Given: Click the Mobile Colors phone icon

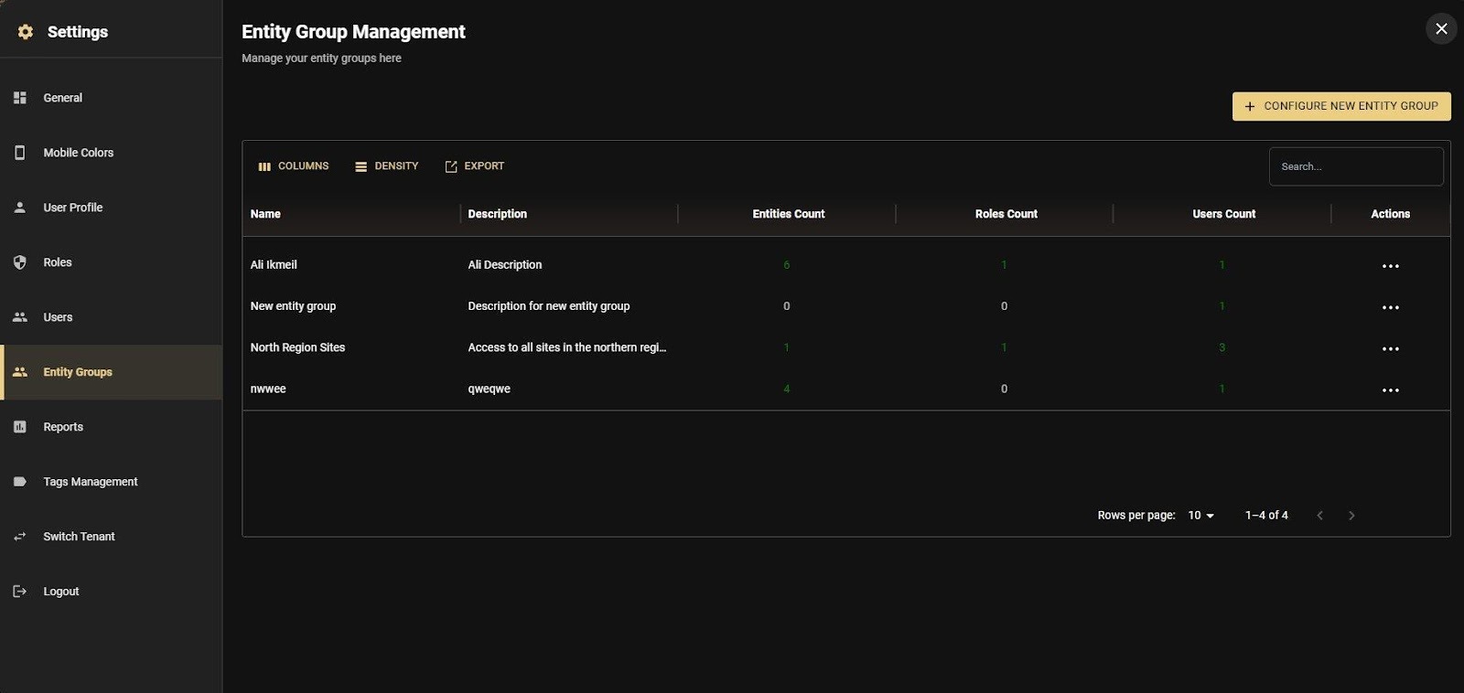Looking at the screenshot, I should (x=20, y=153).
